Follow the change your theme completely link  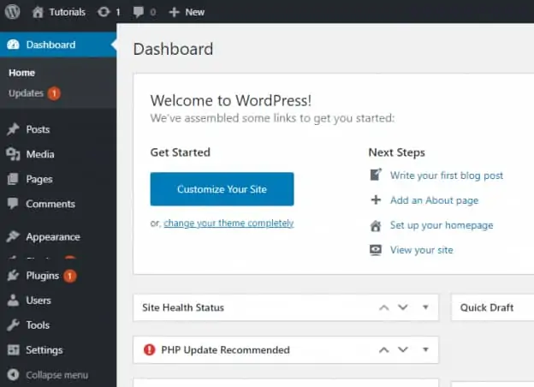click(228, 223)
